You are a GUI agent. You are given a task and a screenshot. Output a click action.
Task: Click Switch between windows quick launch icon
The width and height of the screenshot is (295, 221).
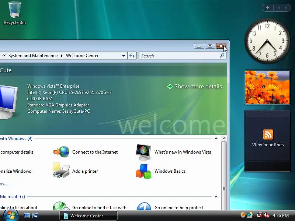click(35, 215)
